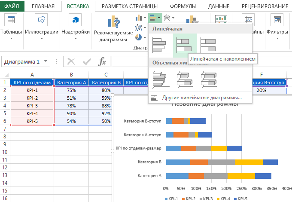
Task: Select the 3-D clustered bar chart
Action: coord(160,79)
